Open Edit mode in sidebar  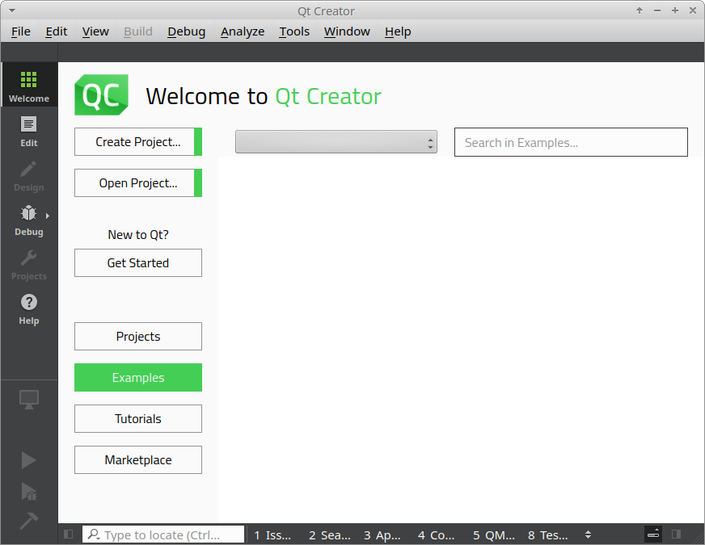29,131
